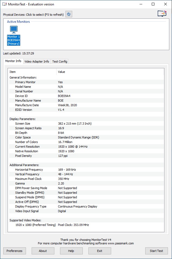Open the Test Config tab
Image resolution: width=172 pixels, height=259 pixels.
point(59,61)
